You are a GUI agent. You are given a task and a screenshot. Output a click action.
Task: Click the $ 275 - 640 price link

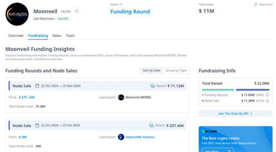(x=27, y=97)
